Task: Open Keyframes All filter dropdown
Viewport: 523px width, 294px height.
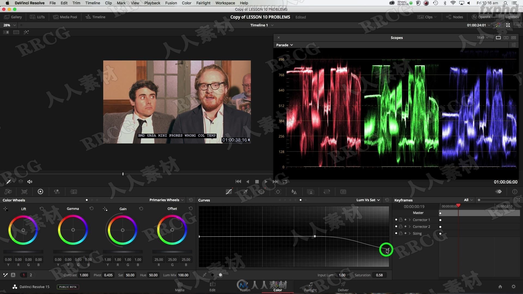Action: tap(468, 200)
